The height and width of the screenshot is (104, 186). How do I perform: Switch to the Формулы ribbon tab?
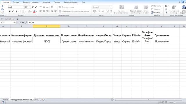click(x=46, y=2)
